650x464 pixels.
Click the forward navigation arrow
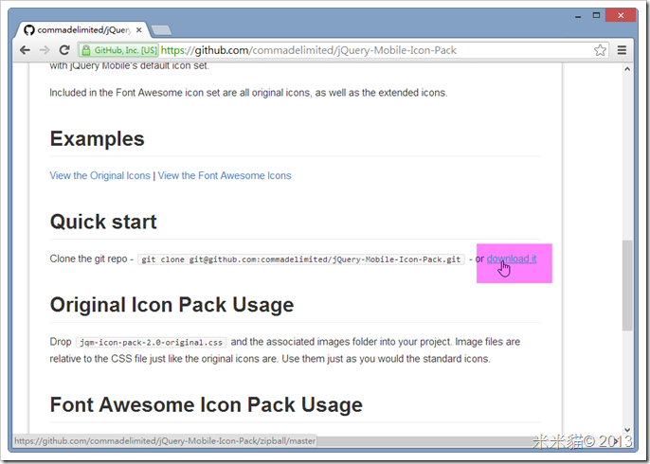tap(45, 50)
